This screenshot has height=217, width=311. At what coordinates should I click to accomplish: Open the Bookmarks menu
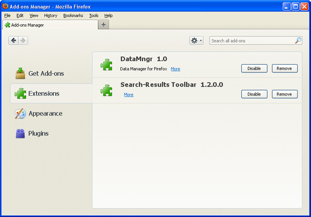pyautogui.click(x=73, y=16)
